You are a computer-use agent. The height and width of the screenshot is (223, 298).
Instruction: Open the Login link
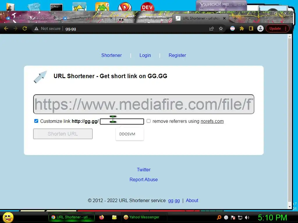pyautogui.click(x=145, y=55)
